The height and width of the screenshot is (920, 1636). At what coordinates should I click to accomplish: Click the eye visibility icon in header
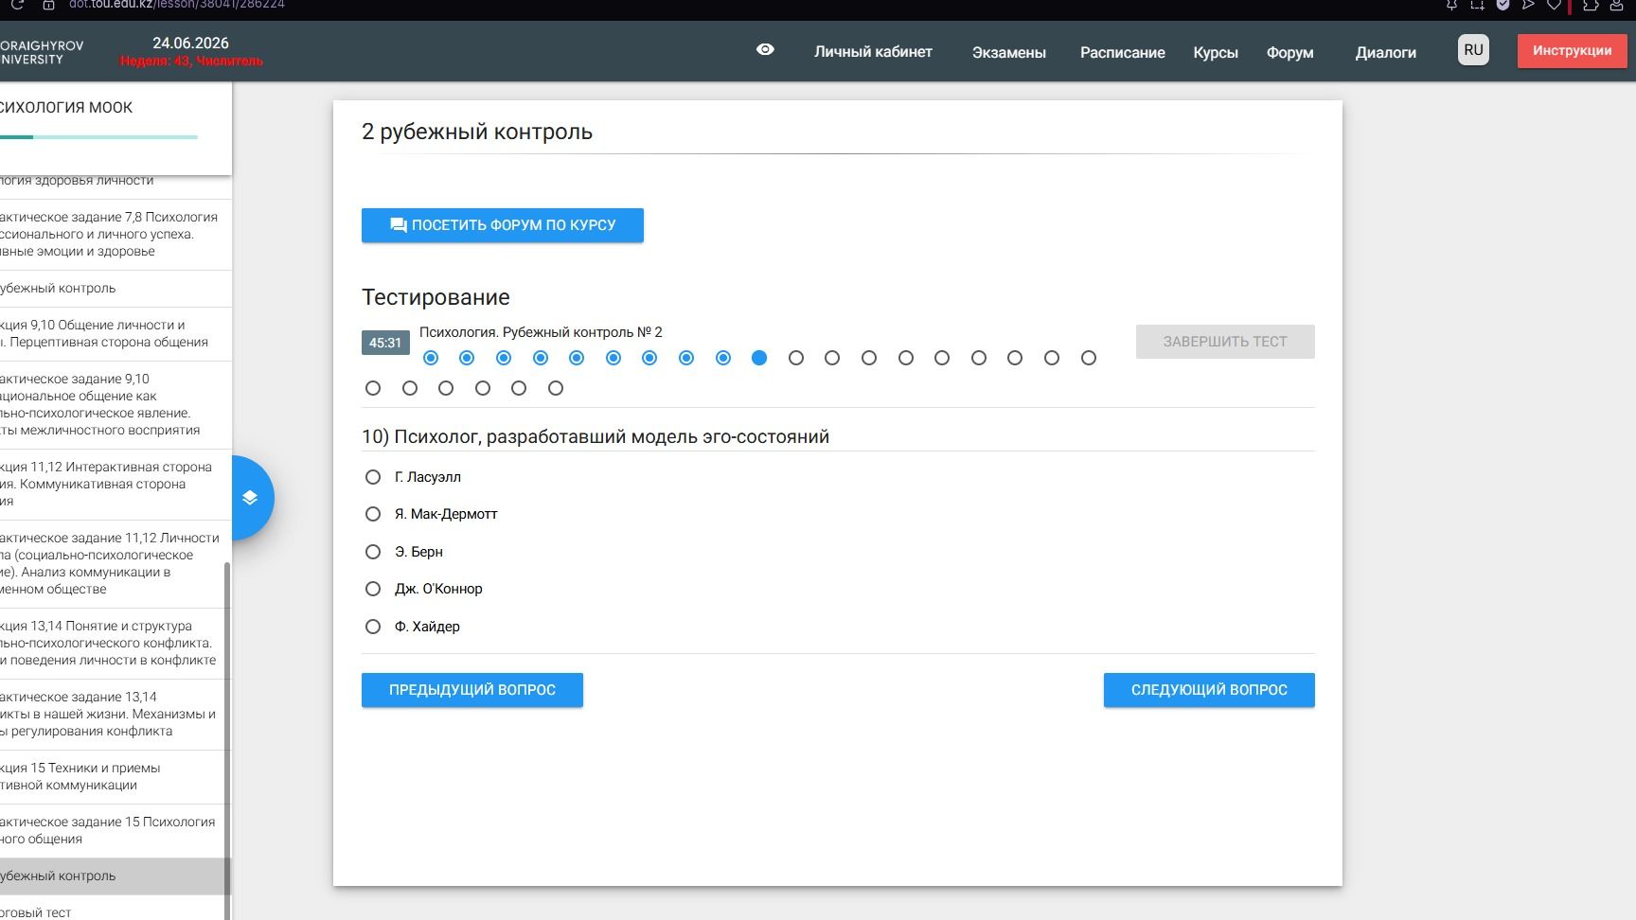pyautogui.click(x=765, y=50)
